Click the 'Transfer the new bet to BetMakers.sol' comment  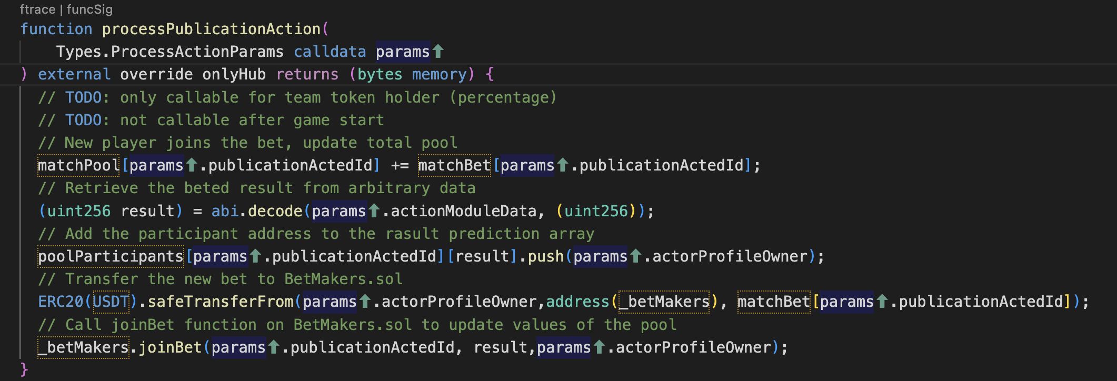click(x=220, y=279)
